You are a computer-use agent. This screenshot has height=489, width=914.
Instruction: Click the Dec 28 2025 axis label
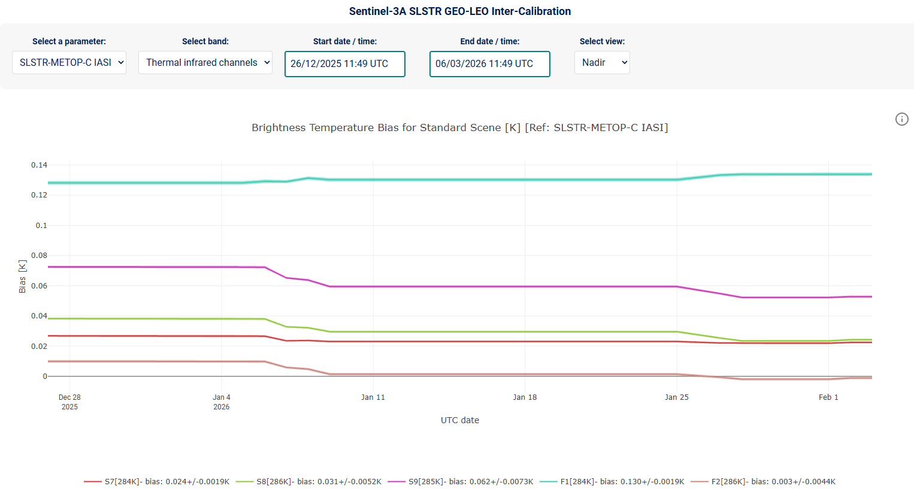(69, 402)
